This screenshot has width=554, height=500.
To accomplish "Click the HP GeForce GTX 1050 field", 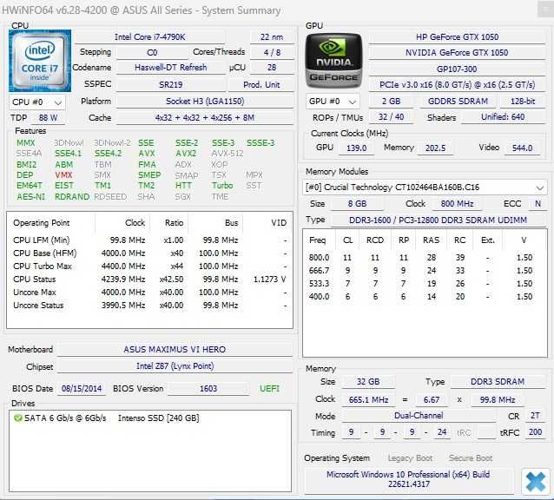I will tap(458, 37).
